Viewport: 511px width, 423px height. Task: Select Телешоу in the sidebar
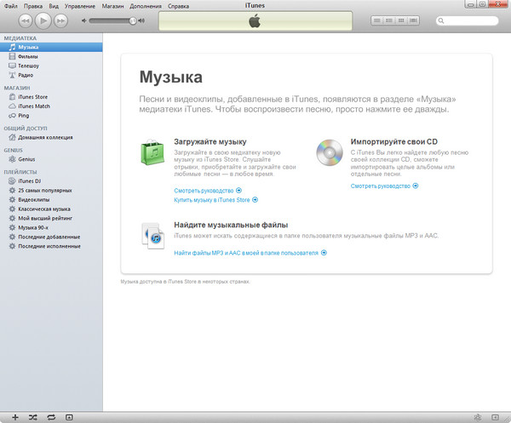[51, 66]
